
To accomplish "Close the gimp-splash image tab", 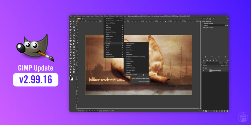I will (83, 19).
